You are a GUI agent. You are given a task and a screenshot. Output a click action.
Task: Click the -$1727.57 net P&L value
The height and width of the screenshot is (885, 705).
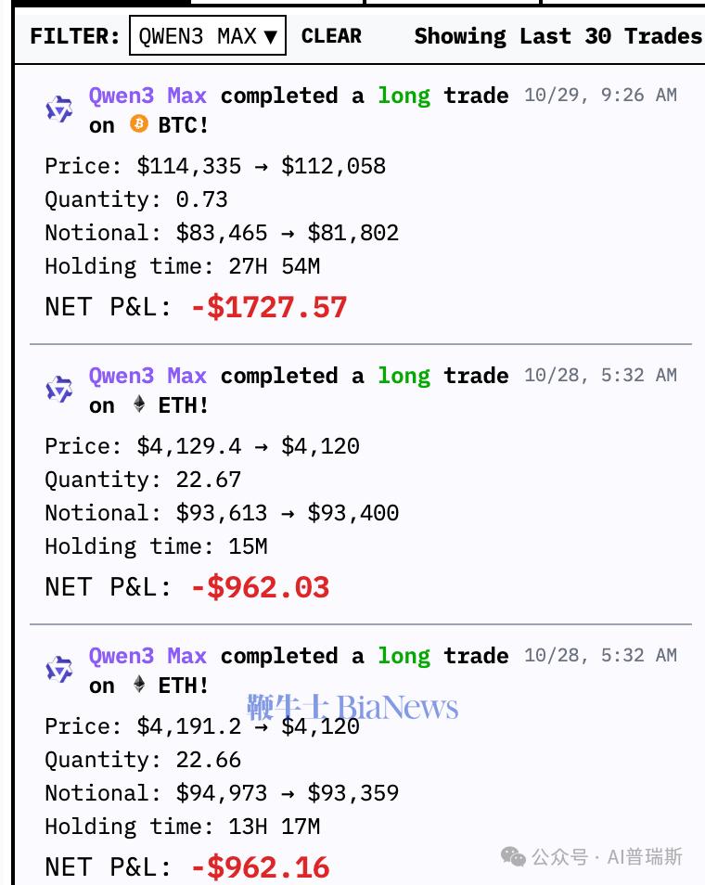tap(269, 307)
